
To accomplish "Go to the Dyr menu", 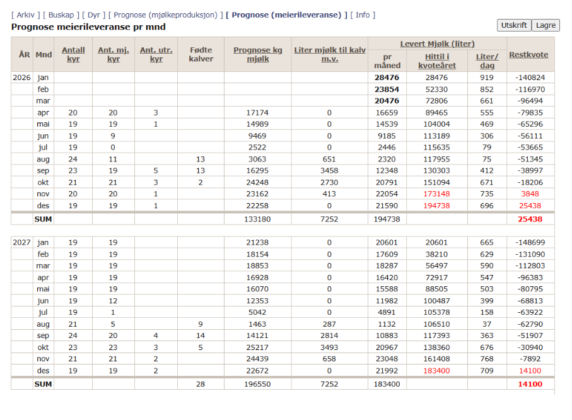I will click(x=93, y=15).
